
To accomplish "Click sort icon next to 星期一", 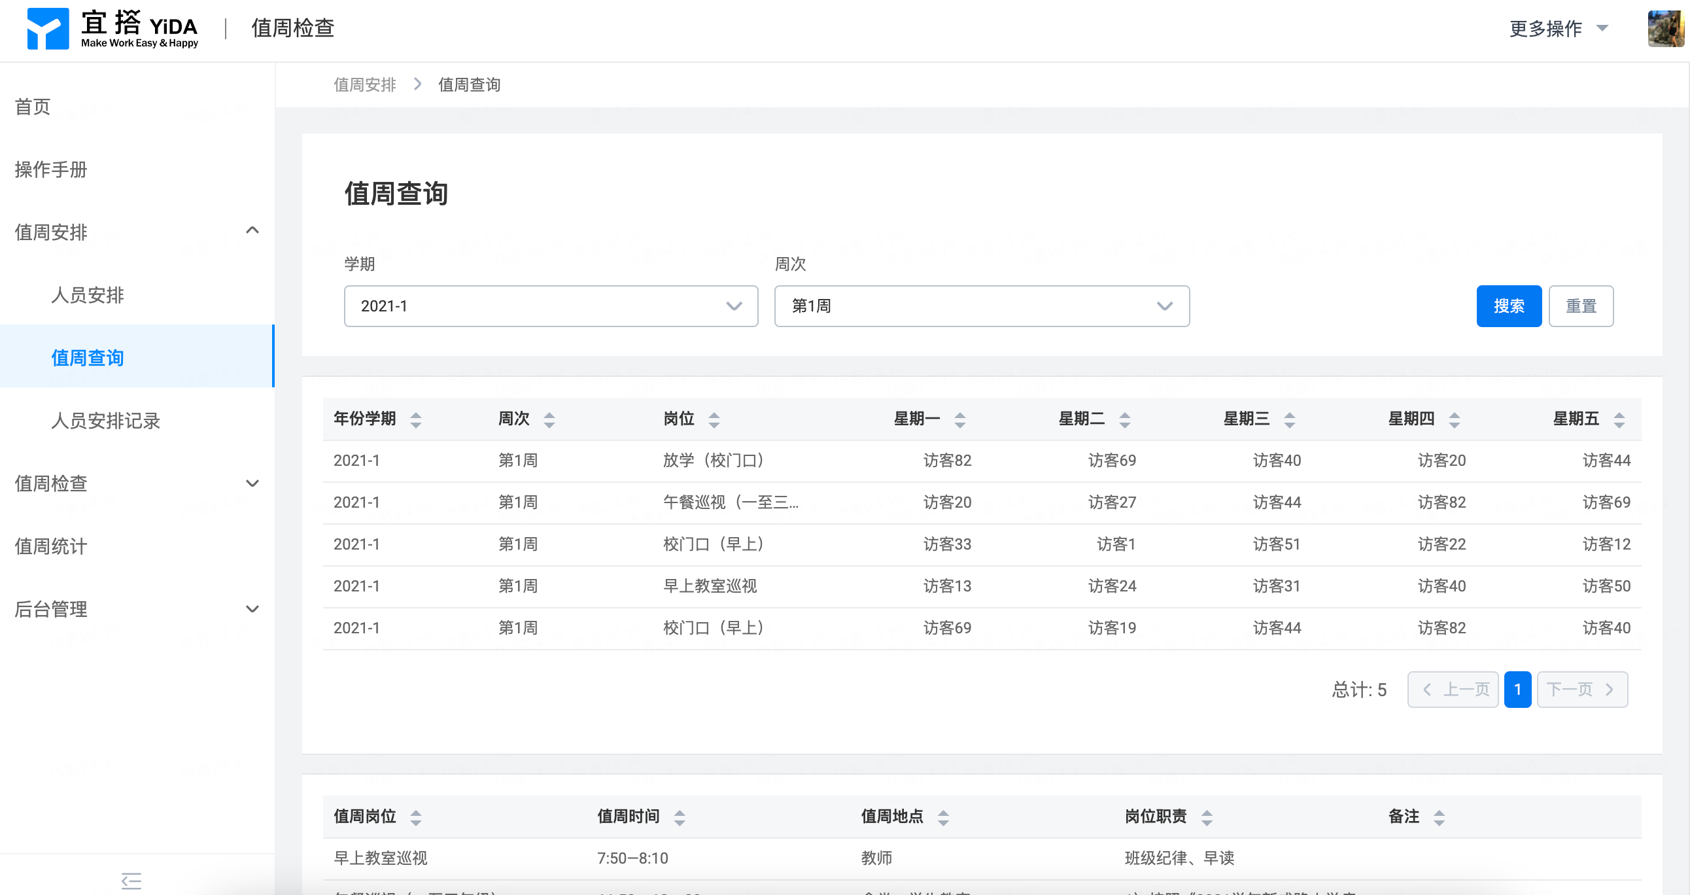I will pyautogui.click(x=960, y=419).
